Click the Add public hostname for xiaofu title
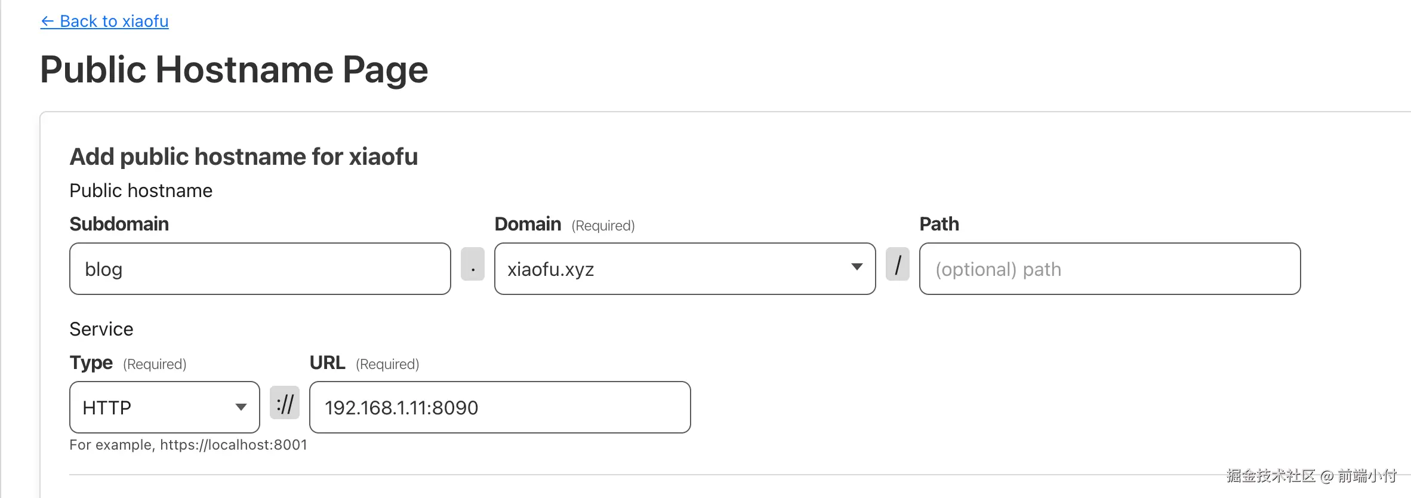1411x498 pixels. [244, 156]
